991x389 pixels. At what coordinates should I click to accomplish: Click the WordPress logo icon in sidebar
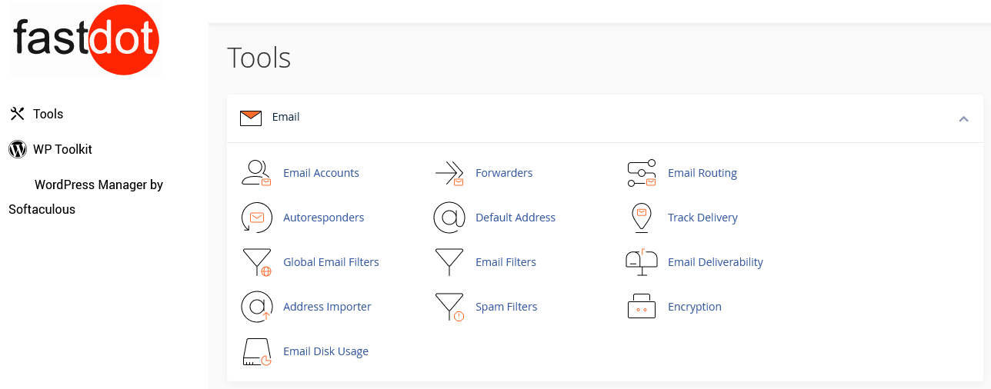17,149
